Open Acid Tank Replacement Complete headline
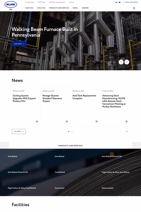Viewport: 141px width, 212px height. pyautogui.click(x=84, y=97)
